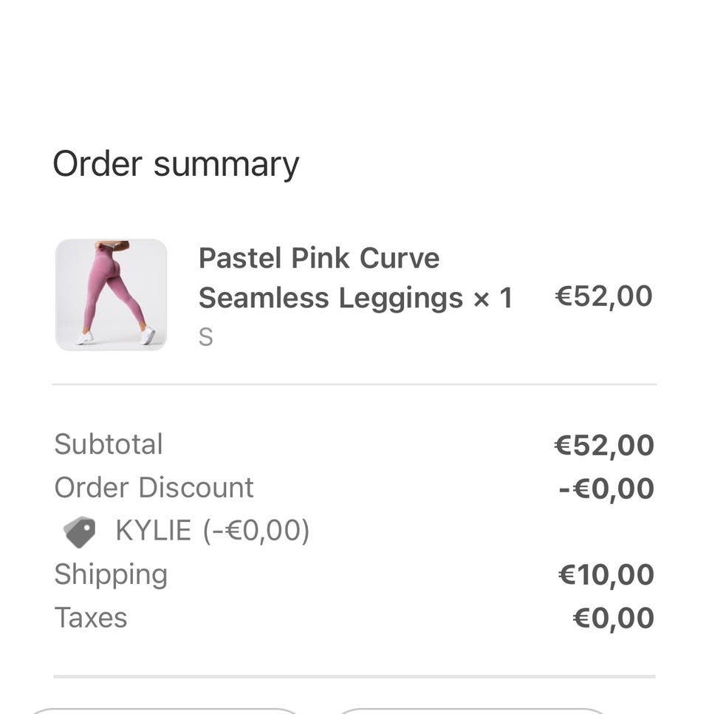Click the Subtotal amount €52,00
The width and height of the screenshot is (709, 714).
[x=603, y=446]
